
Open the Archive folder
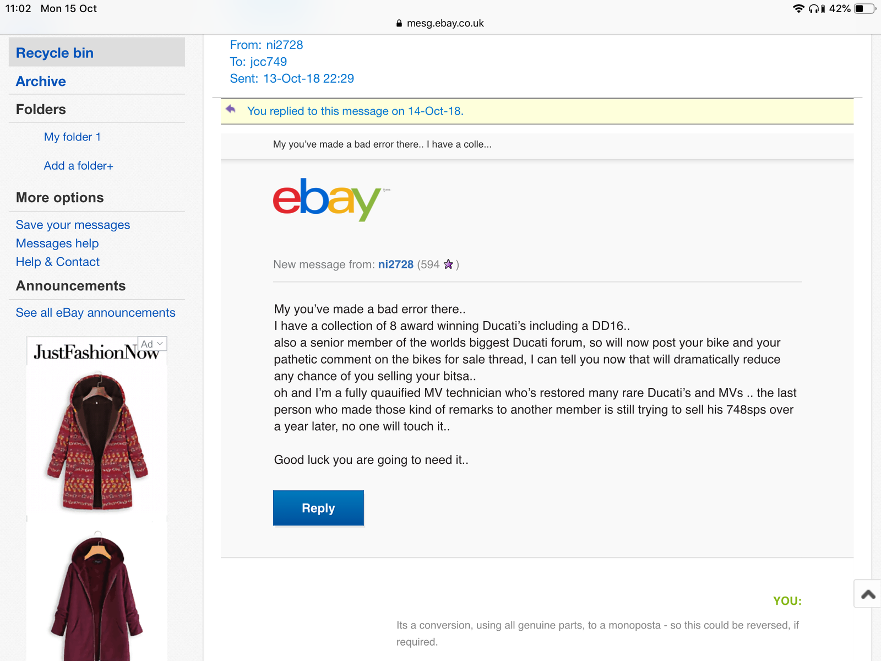41,82
